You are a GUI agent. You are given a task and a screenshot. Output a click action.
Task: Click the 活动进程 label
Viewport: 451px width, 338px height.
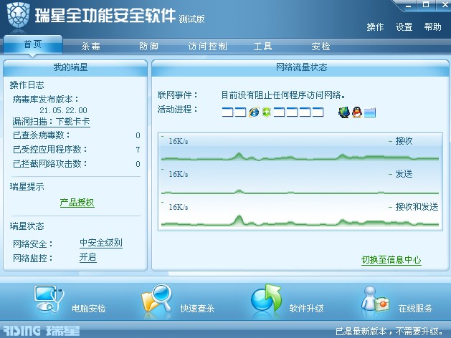(x=178, y=109)
